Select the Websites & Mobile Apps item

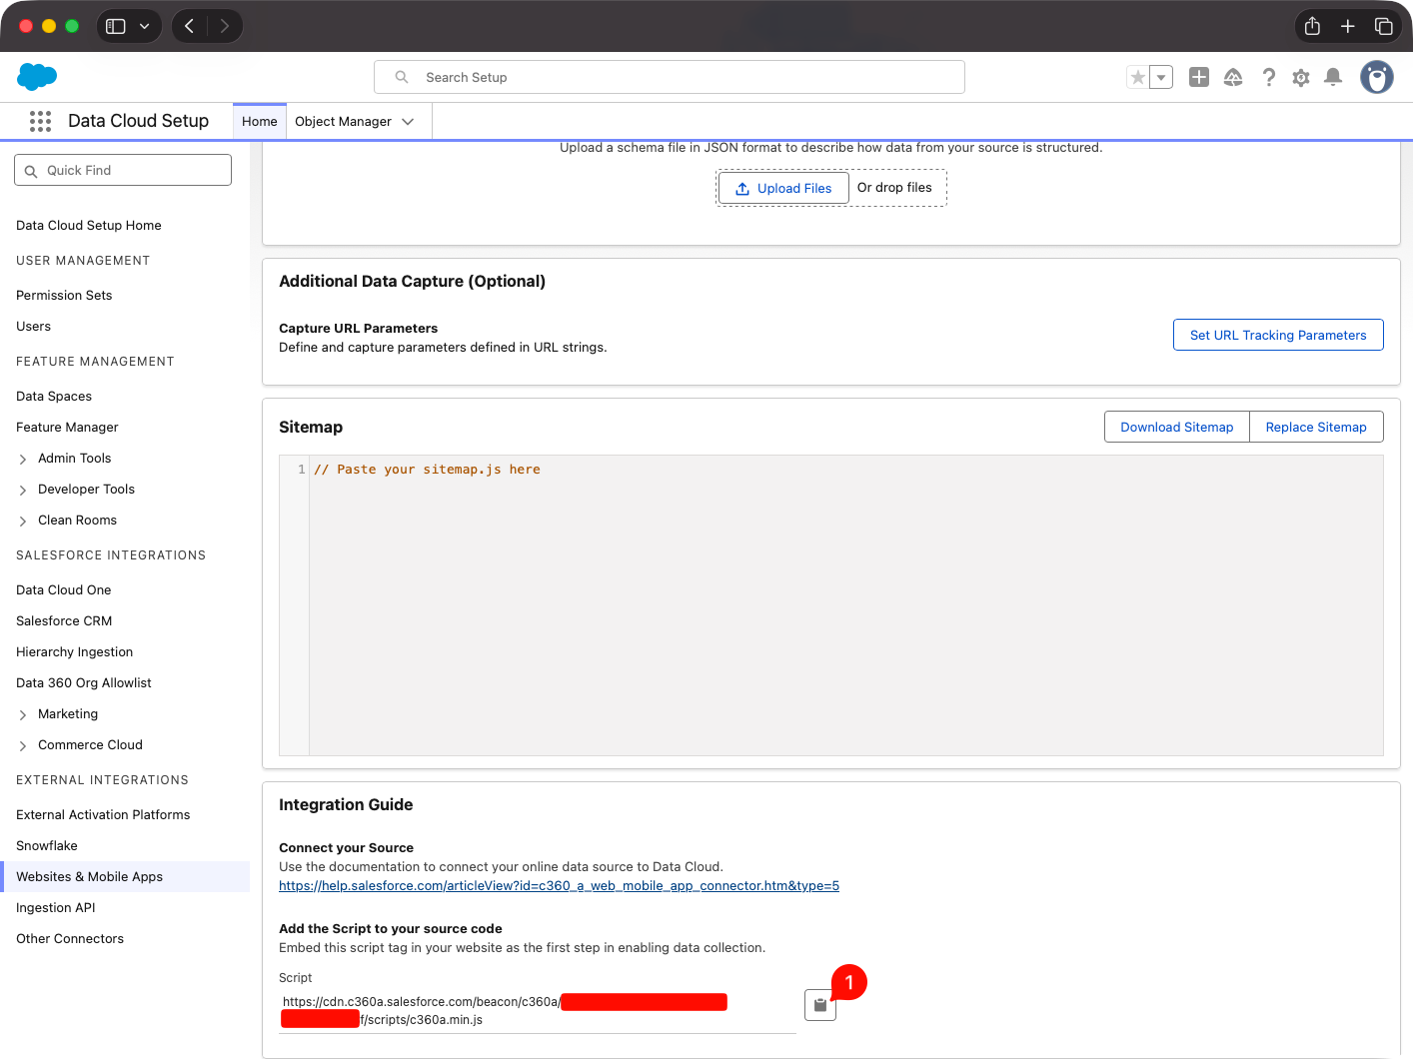90,876
